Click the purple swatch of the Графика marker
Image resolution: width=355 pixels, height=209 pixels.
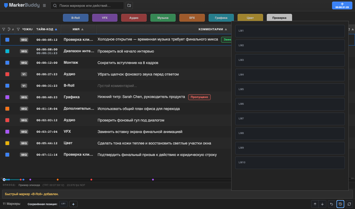click(7, 97)
